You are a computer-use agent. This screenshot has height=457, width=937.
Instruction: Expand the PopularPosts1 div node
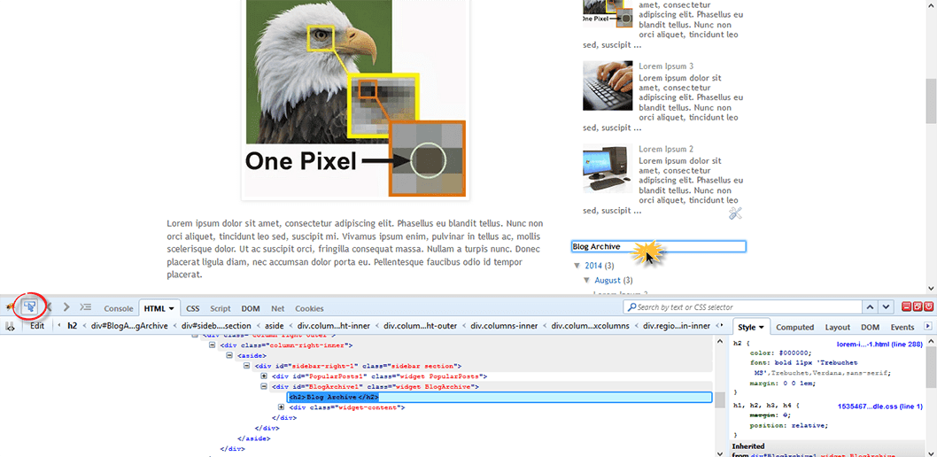pos(264,376)
